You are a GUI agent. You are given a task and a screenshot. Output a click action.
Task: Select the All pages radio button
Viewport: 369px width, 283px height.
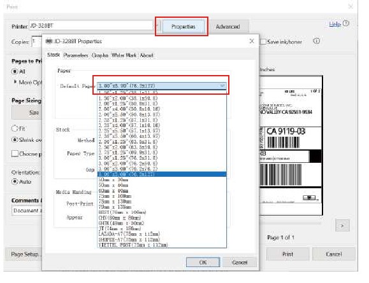click(x=15, y=71)
